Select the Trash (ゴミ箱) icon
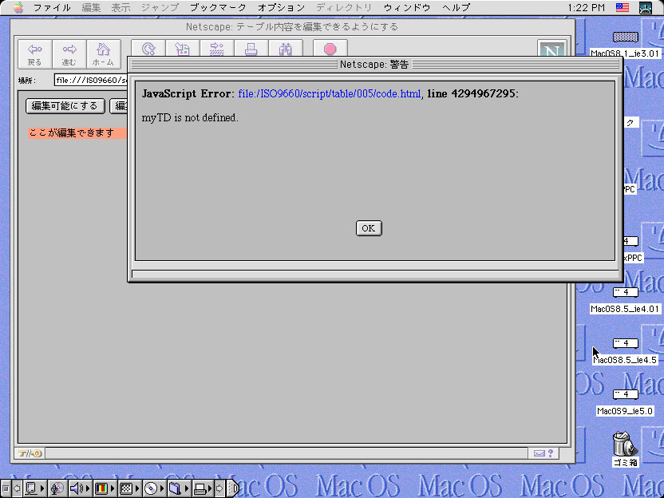This screenshot has width=664, height=498. click(x=625, y=444)
